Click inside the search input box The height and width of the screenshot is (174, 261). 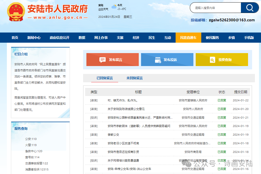point(216,8)
